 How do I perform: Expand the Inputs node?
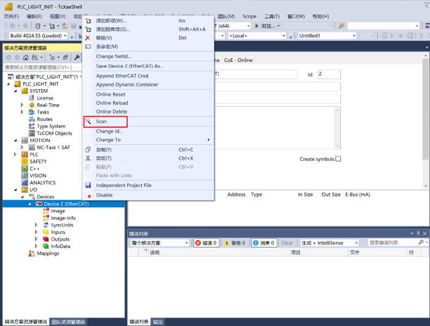[x=36, y=232]
